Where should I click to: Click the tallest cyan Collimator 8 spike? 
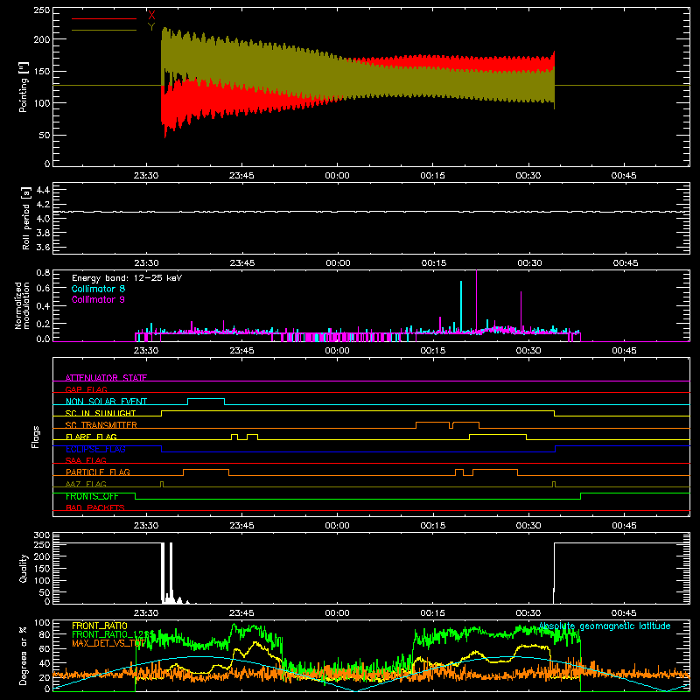[461, 305]
